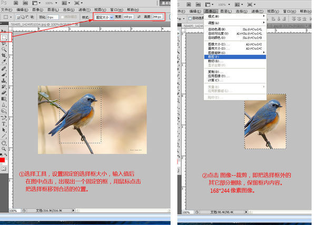Open the marquee tool preset picker arrow
This screenshot has width=316, height=225.
coord(11,17)
